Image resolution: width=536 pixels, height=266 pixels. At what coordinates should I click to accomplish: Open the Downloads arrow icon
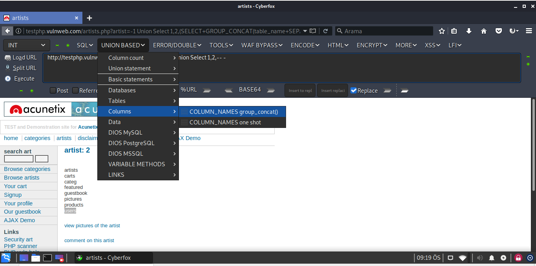coord(469,31)
